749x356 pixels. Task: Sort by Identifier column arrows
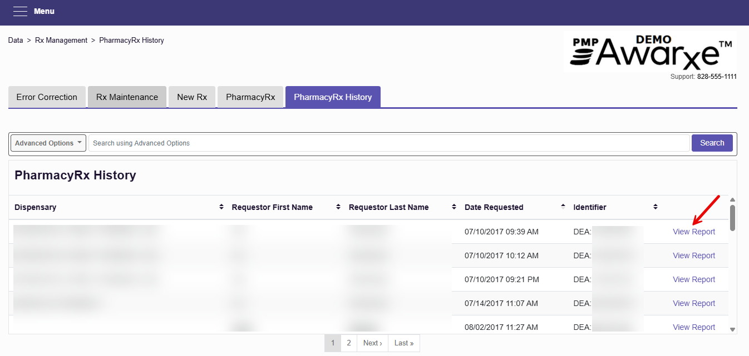(656, 207)
